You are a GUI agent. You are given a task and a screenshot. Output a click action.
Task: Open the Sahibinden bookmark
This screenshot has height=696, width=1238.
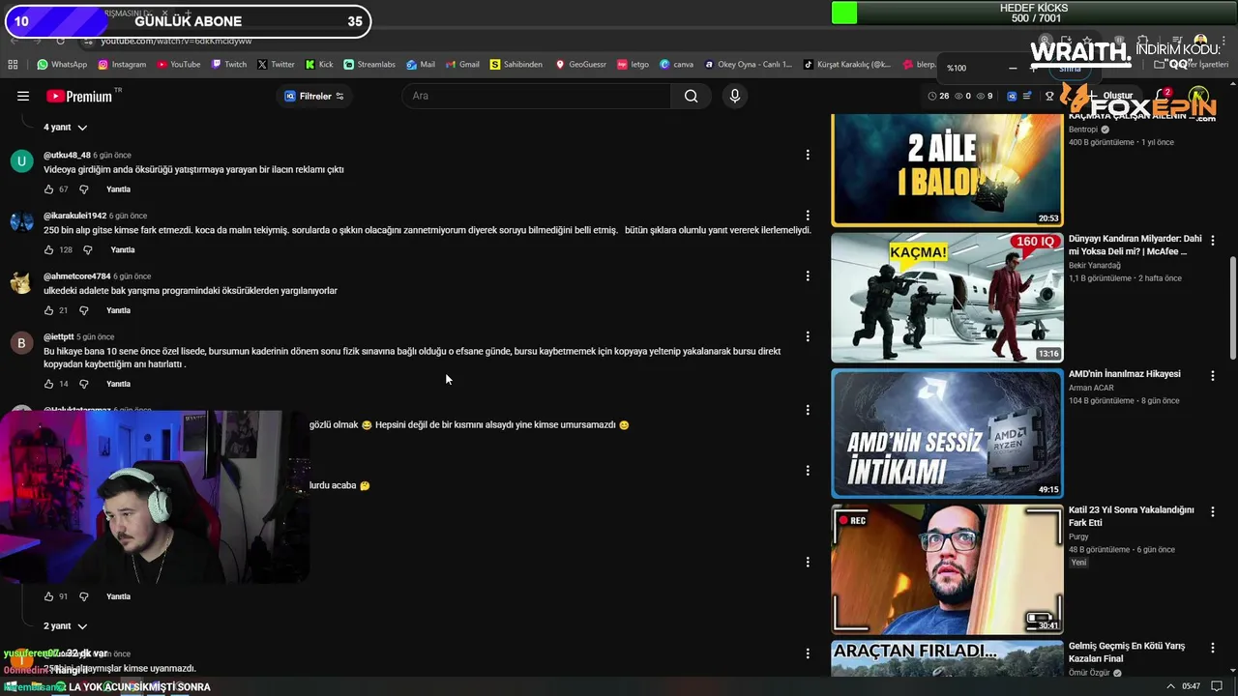(516, 65)
